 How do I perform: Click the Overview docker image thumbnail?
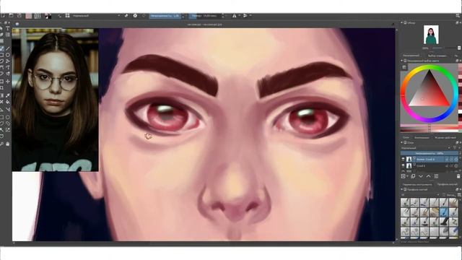point(431,35)
